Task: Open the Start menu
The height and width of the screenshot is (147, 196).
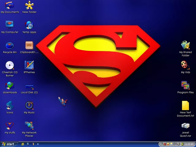Action: pyautogui.click(x=9, y=144)
